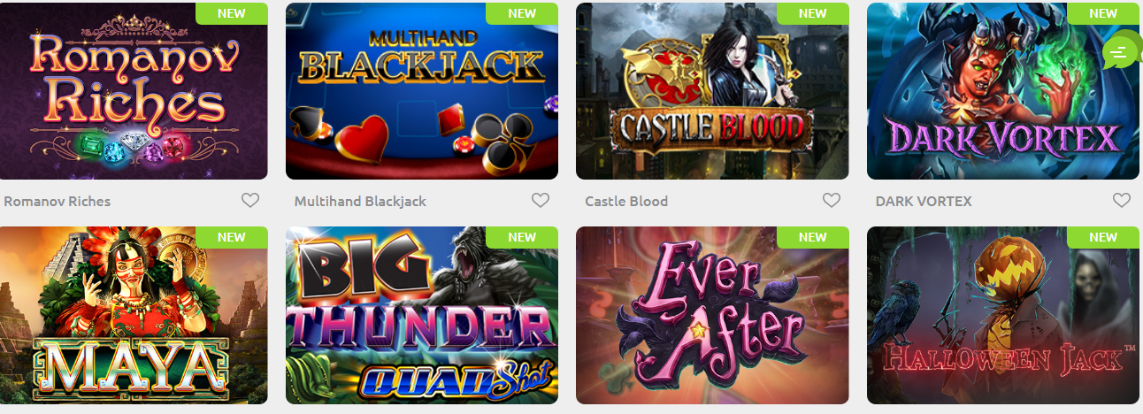
Task: Play the Dark Vortex game tile
Action: click(1003, 91)
